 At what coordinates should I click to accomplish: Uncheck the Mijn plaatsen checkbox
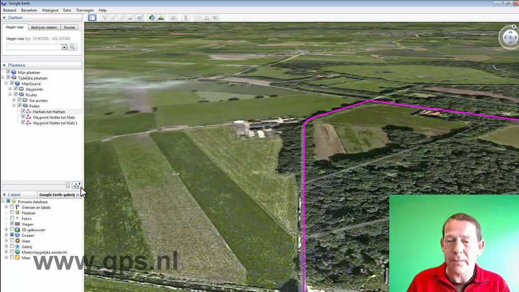click(x=8, y=72)
